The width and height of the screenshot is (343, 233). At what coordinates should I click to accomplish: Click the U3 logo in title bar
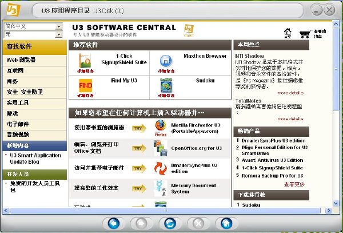coord(13,10)
